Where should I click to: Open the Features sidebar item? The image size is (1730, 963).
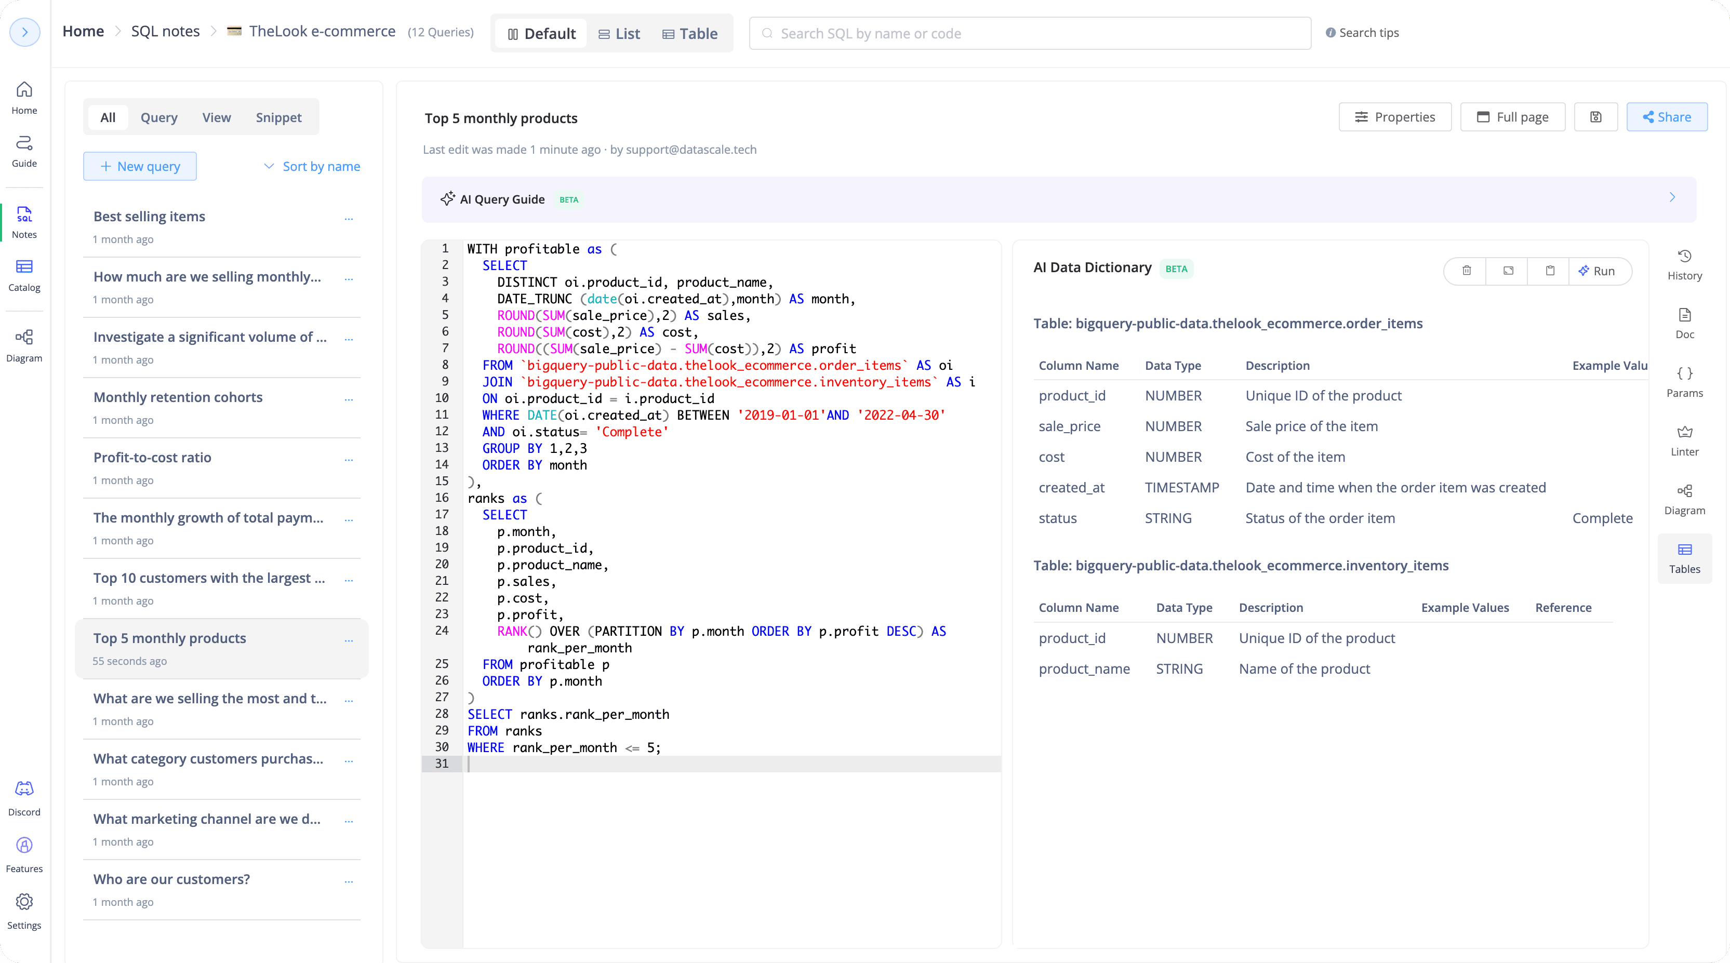(x=24, y=855)
